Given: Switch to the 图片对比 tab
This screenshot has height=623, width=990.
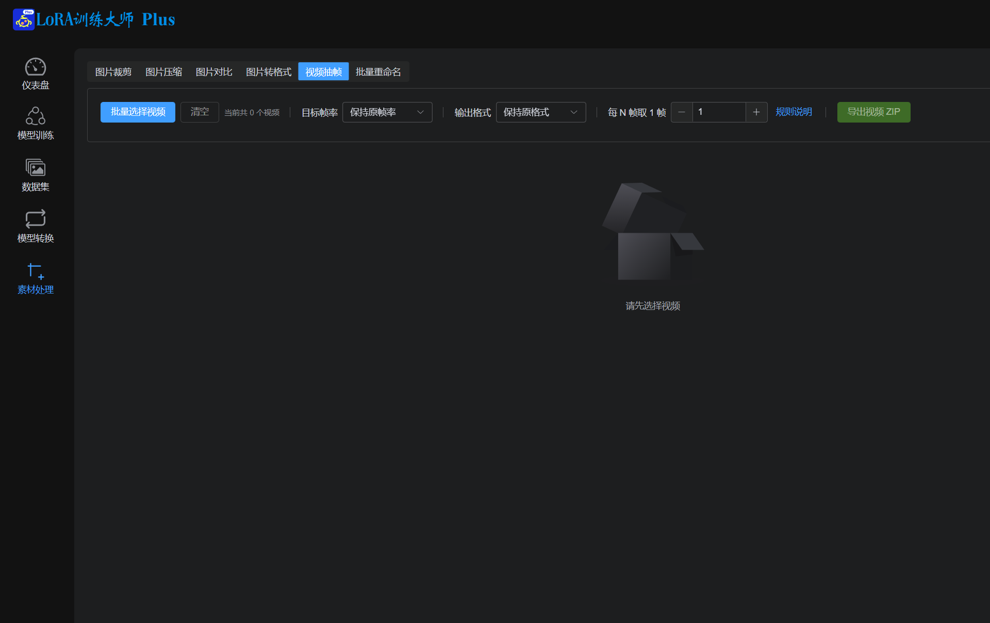Looking at the screenshot, I should coord(214,72).
